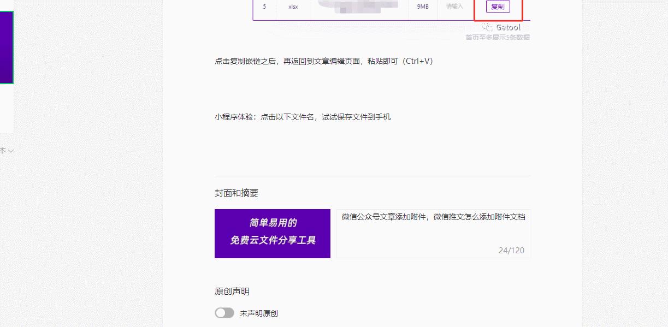
Task: Click the 9MB file size cell
Action: tap(422, 7)
